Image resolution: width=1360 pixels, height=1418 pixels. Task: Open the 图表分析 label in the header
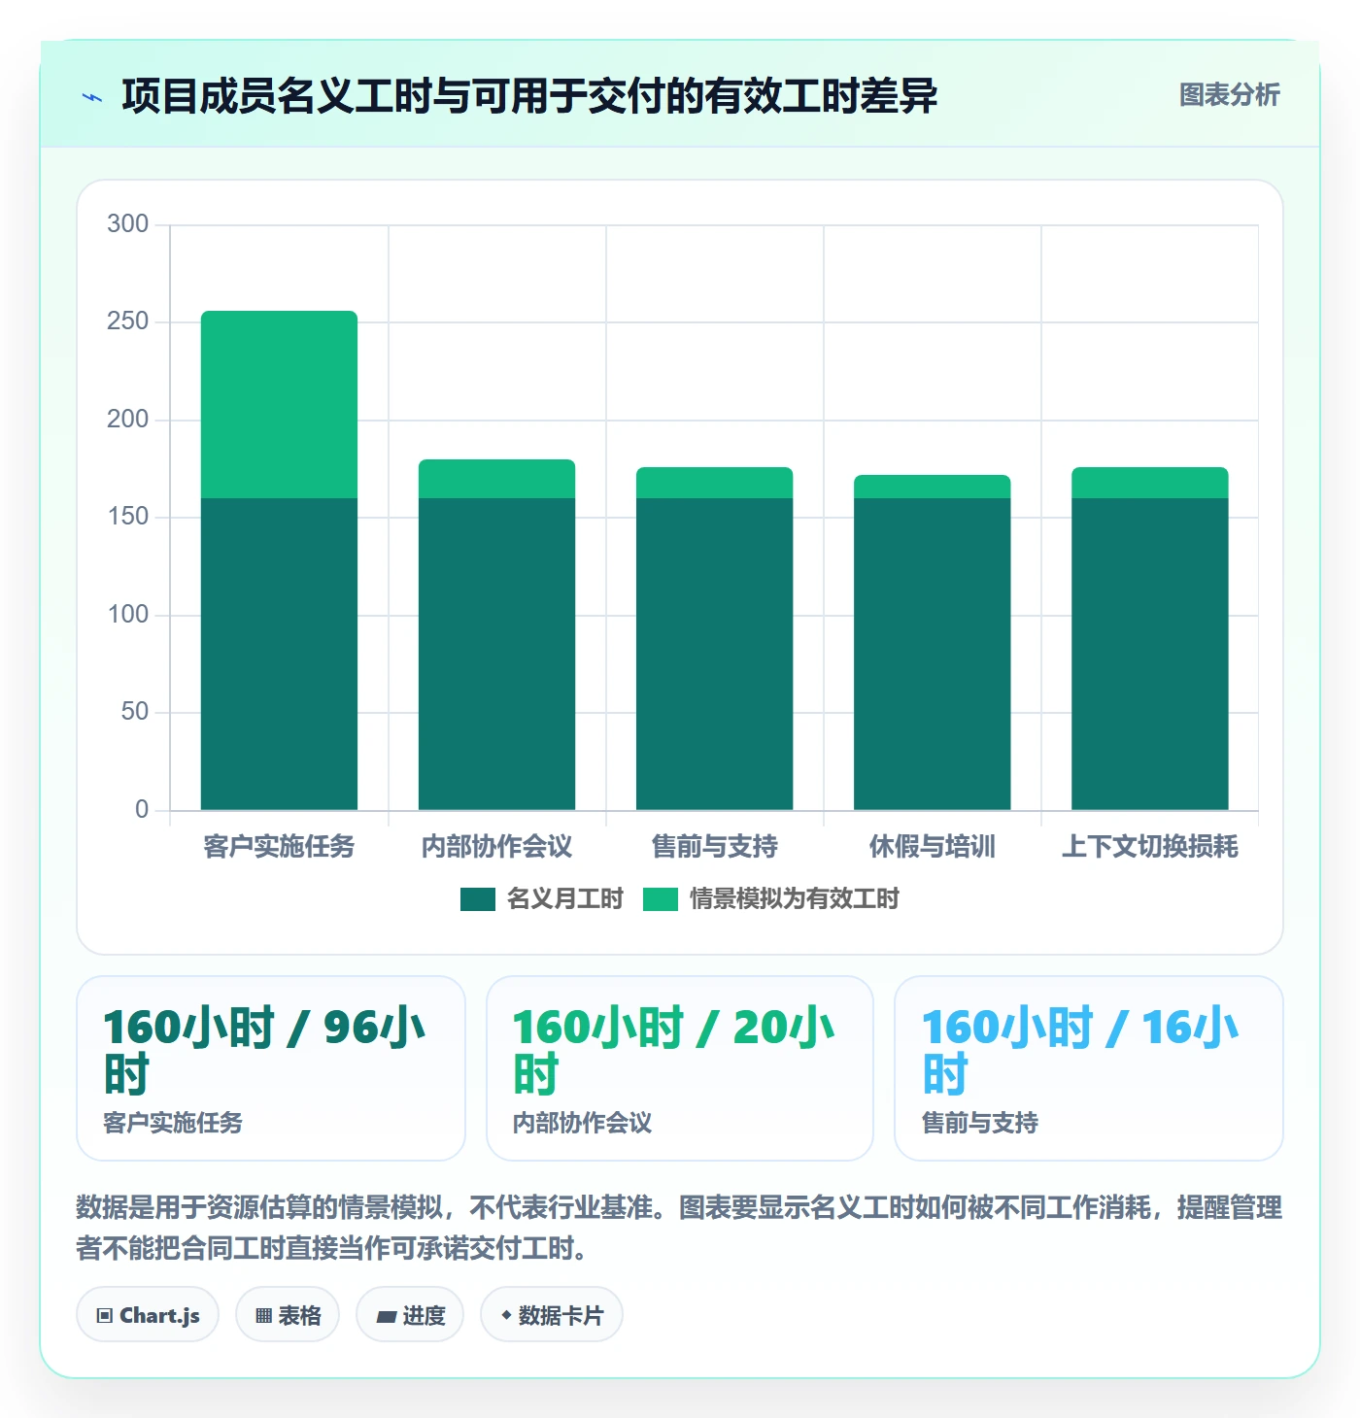pos(1229,95)
